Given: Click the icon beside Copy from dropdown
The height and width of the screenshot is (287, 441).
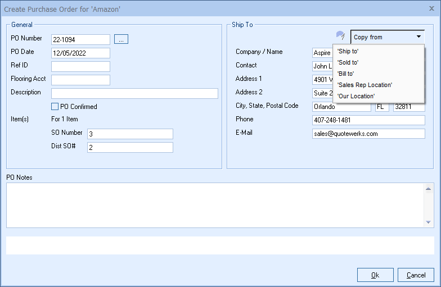Looking at the screenshot, I should pyautogui.click(x=340, y=36).
